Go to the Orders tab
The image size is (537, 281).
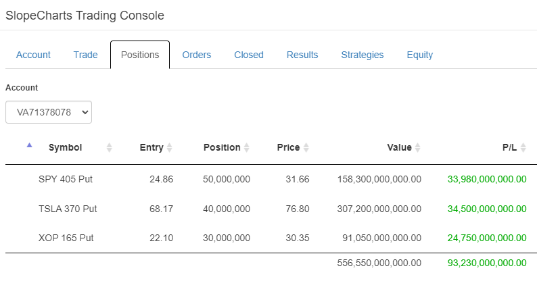196,55
